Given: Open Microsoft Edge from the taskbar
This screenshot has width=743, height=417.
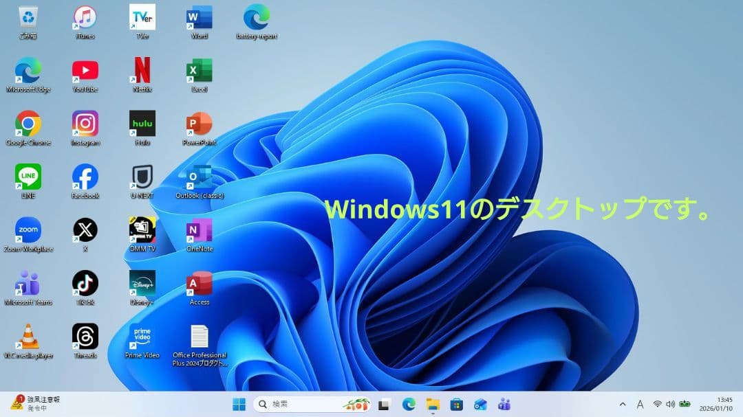Looking at the screenshot, I should [x=411, y=405].
